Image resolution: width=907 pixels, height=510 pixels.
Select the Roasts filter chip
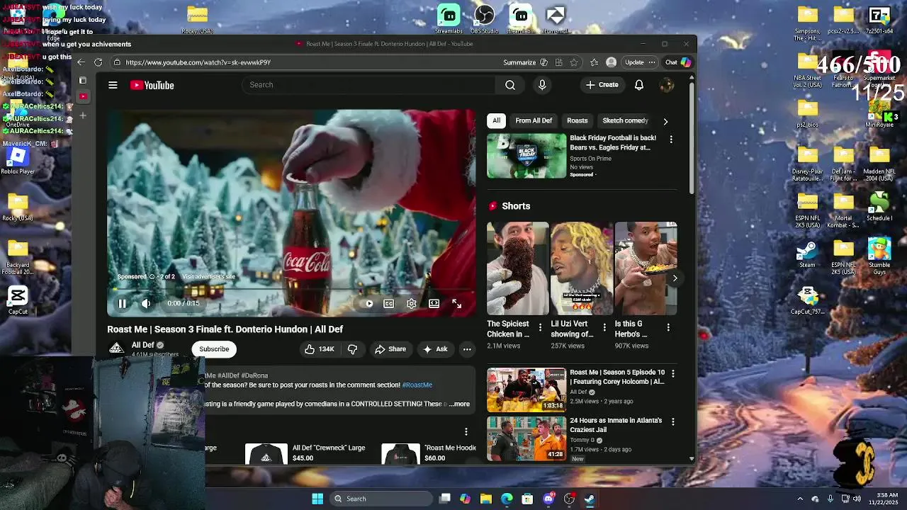click(x=578, y=120)
